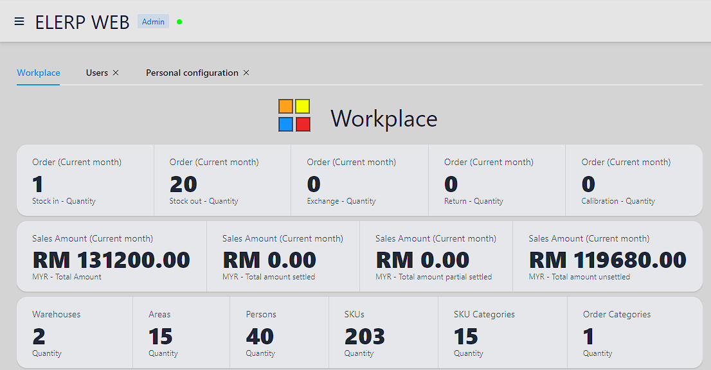Screen dimensions: 711x370
Task: Open the hamburger navigation menu
Action: [x=19, y=21]
